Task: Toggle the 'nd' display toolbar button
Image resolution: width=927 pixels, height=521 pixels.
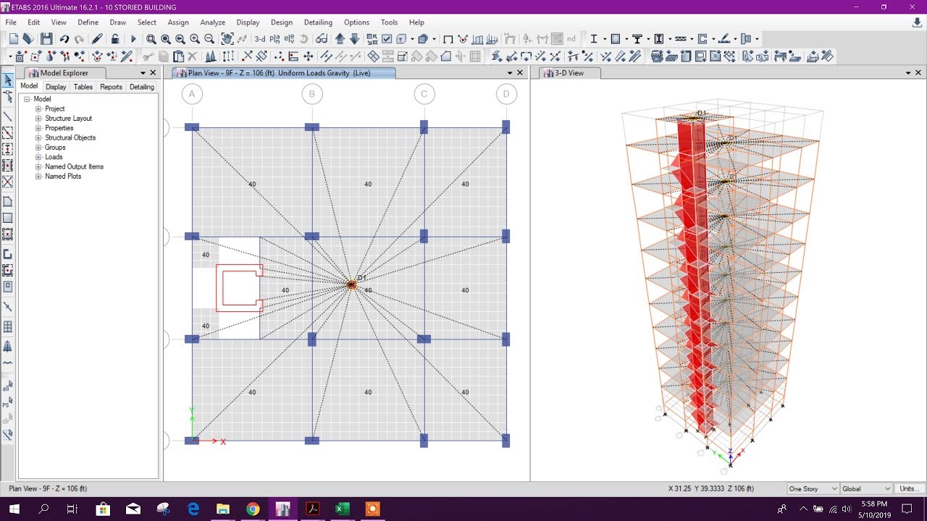Action: click(x=571, y=39)
